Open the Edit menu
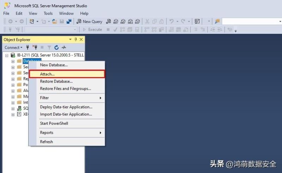Viewport: 282px width, 173px height. point(19,13)
